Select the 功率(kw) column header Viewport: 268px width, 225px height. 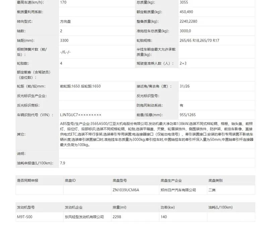pyautogui.click(x=167, y=207)
